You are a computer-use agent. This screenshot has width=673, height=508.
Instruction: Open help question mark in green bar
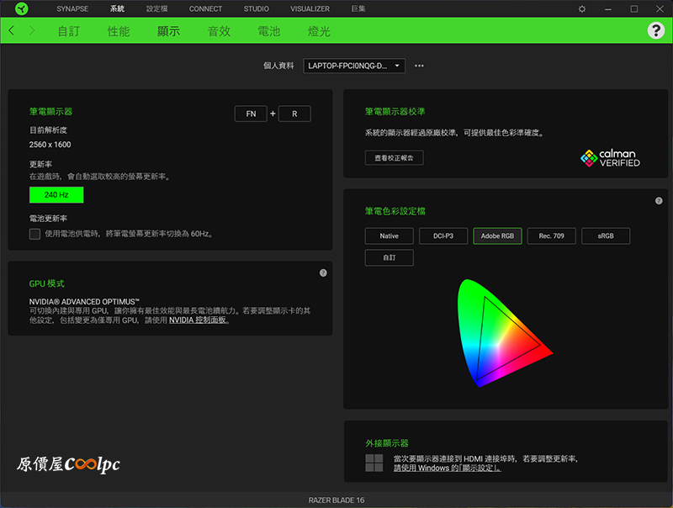[655, 30]
